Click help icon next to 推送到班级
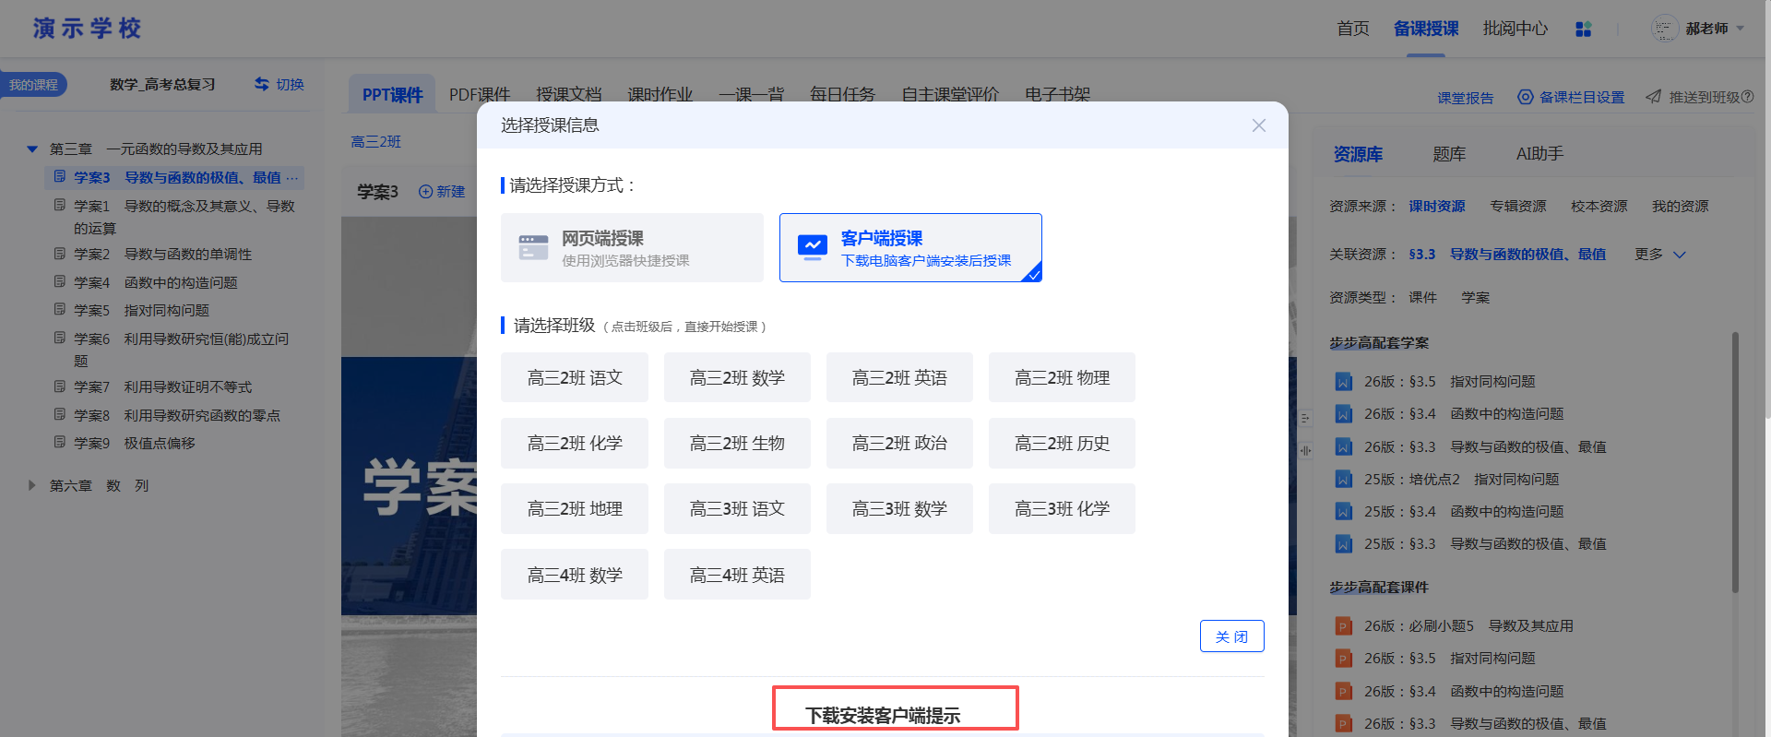1771x737 pixels. pos(1747,97)
